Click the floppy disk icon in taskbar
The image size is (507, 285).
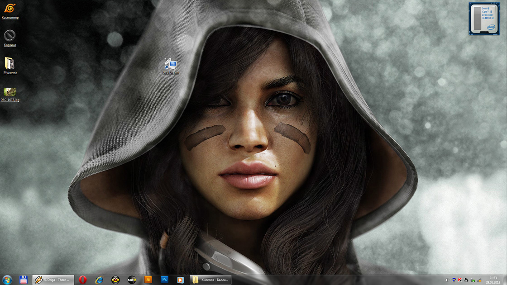tap(24, 280)
